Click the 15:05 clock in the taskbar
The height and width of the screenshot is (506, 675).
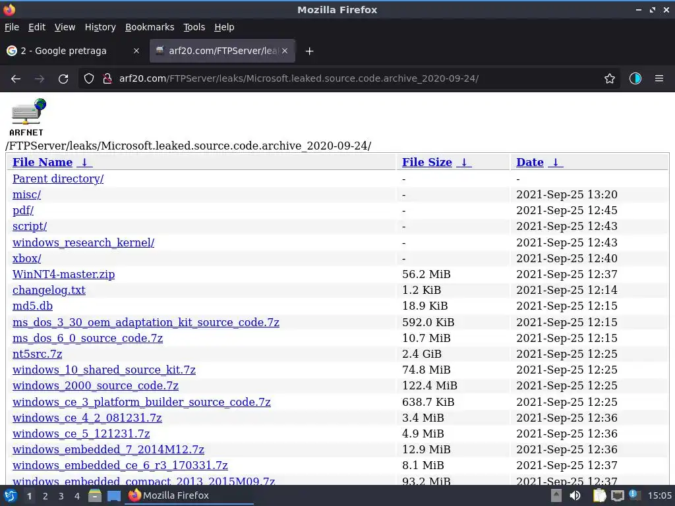659,495
